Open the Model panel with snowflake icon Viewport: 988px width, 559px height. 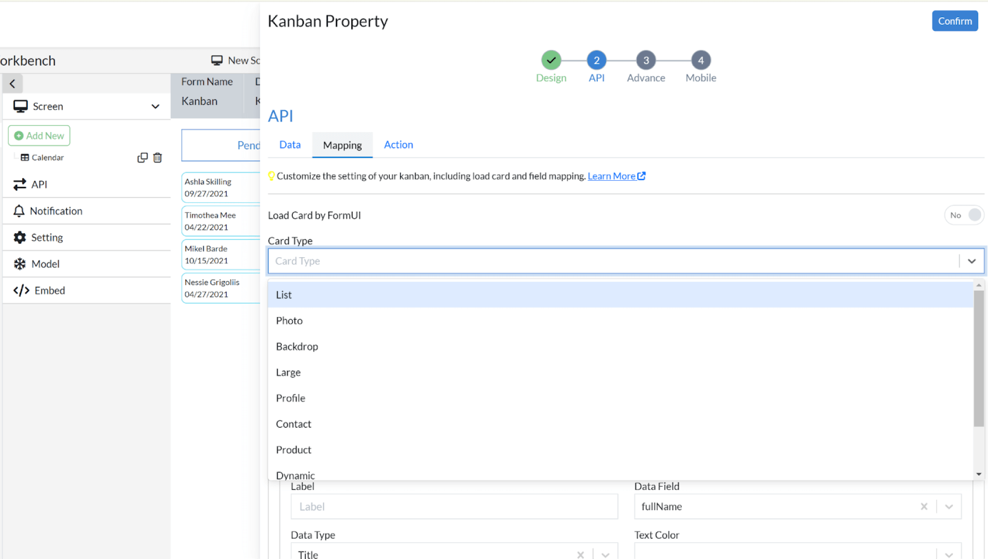coord(46,264)
